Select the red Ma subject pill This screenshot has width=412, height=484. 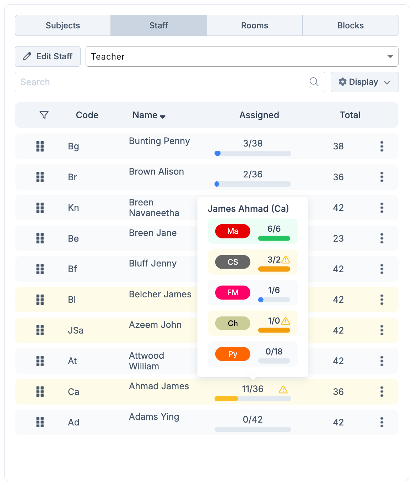click(233, 231)
